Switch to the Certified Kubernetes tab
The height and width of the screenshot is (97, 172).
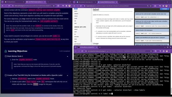point(36,2)
